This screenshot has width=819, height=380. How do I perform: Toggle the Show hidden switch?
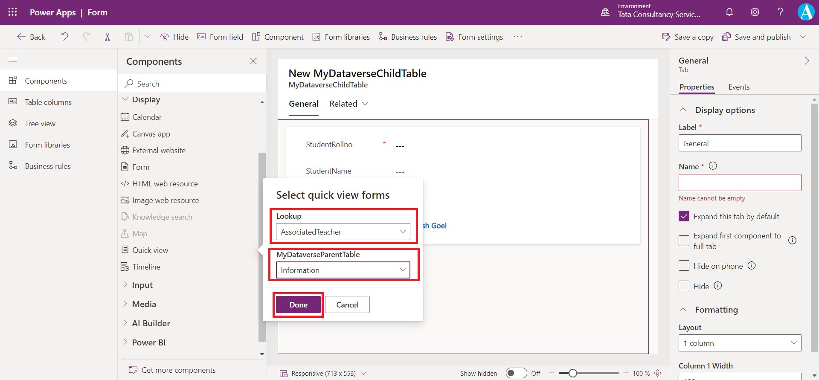point(516,373)
